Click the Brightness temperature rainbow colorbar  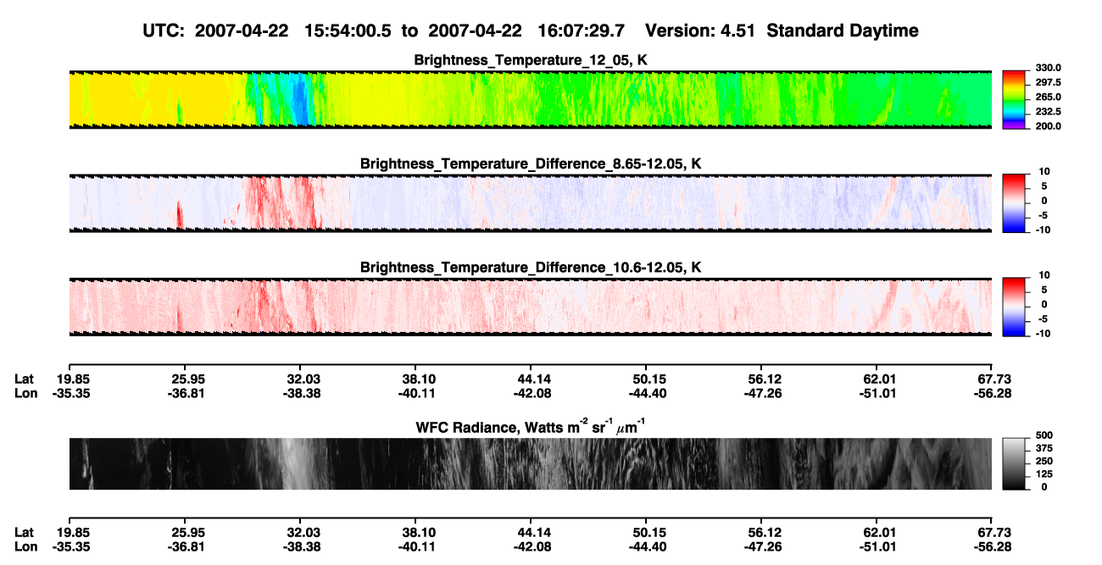coord(1014,97)
